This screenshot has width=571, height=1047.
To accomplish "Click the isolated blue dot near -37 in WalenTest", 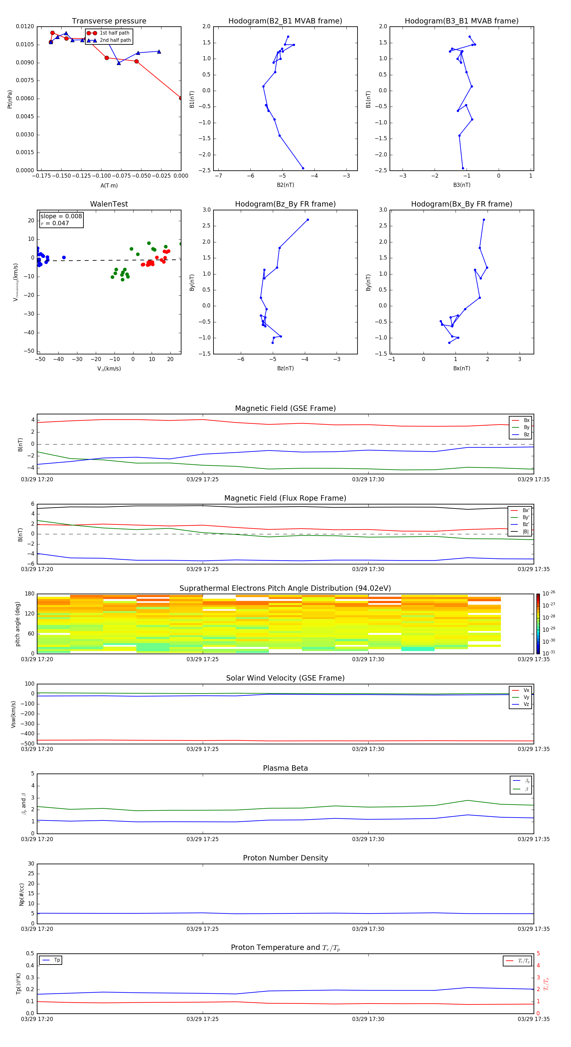I will 64,258.
